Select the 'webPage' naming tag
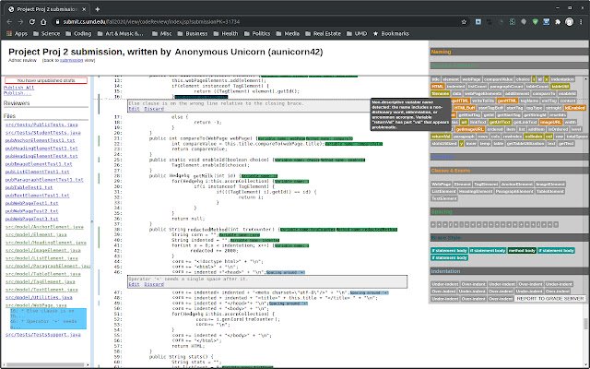Image resolution: width=590 pixels, height=369 pixels. [x=471, y=79]
